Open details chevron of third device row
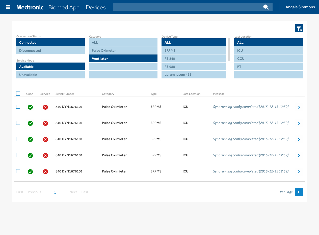 point(299,139)
